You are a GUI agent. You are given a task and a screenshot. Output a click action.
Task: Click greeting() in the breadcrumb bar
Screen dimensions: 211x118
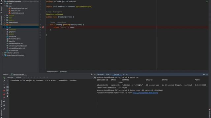(x=63, y=71)
